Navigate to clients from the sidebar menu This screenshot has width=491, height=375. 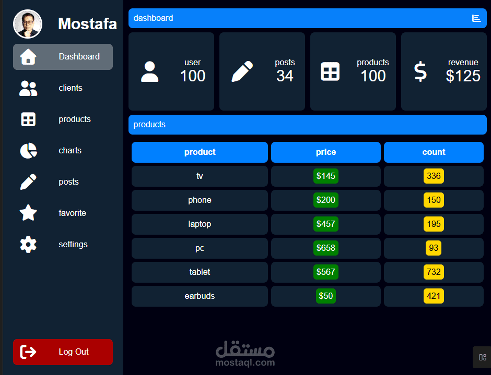coord(70,88)
